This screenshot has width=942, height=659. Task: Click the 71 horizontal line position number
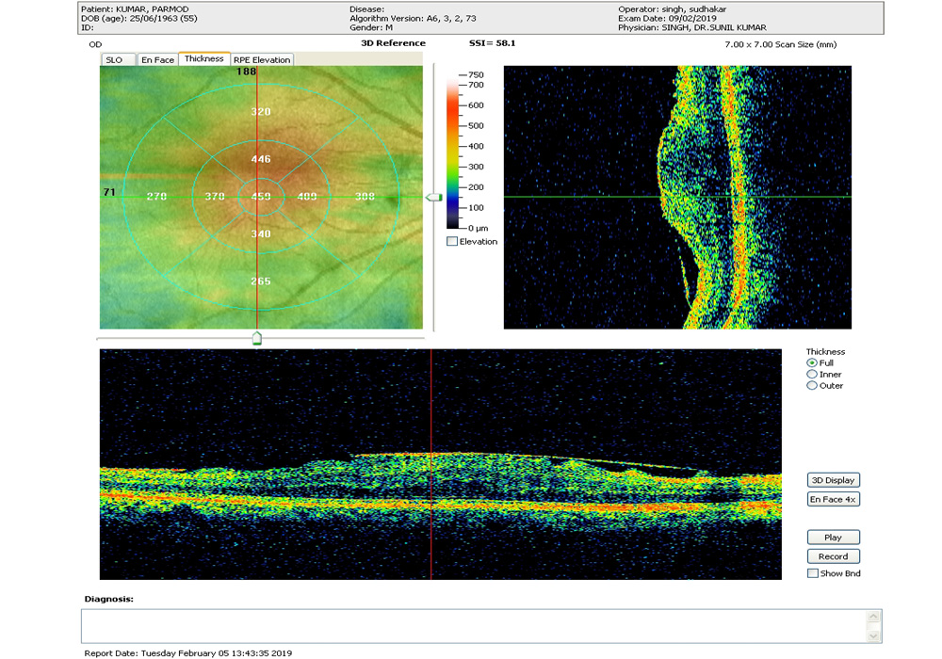click(108, 192)
